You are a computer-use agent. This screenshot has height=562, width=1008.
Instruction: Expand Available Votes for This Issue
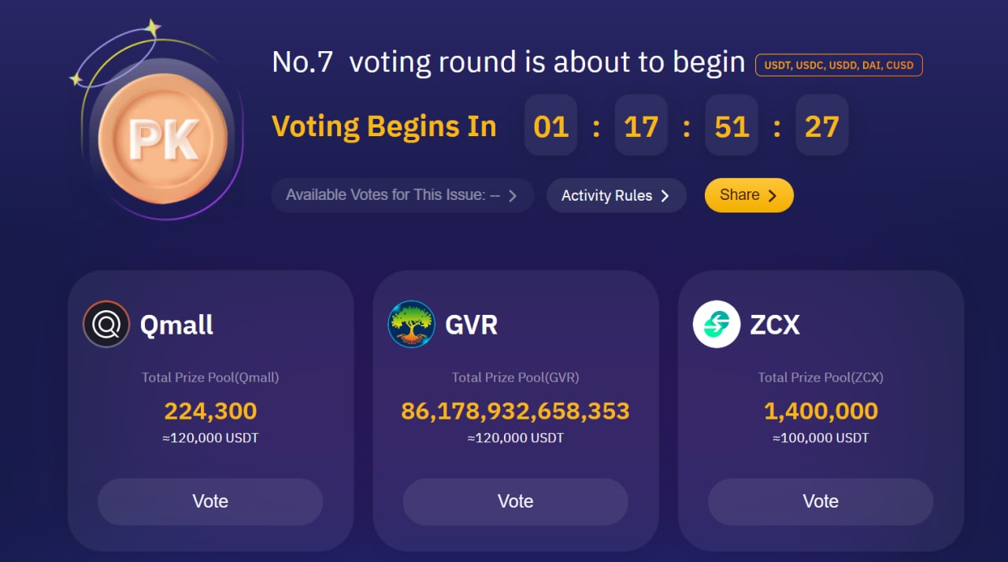pos(402,195)
